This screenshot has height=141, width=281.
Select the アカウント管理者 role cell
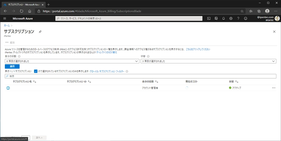point(150,88)
